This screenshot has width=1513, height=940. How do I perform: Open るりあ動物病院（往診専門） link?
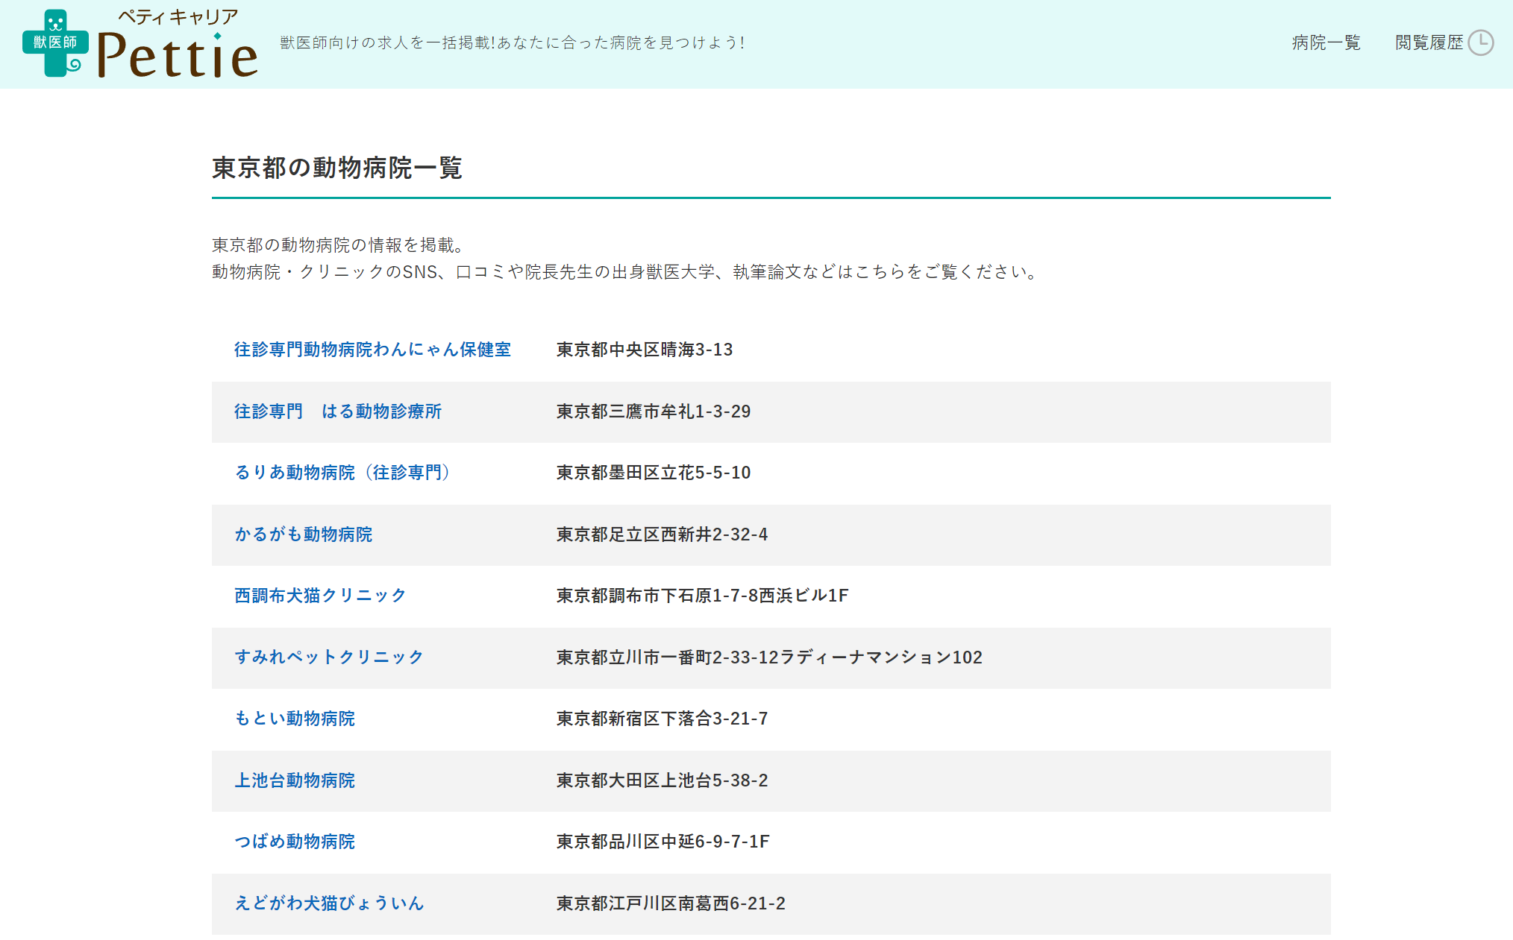[342, 473]
